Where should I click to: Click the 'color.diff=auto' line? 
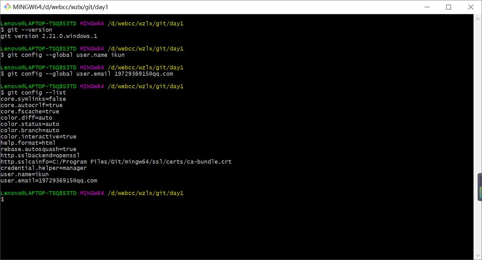click(x=27, y=118)
